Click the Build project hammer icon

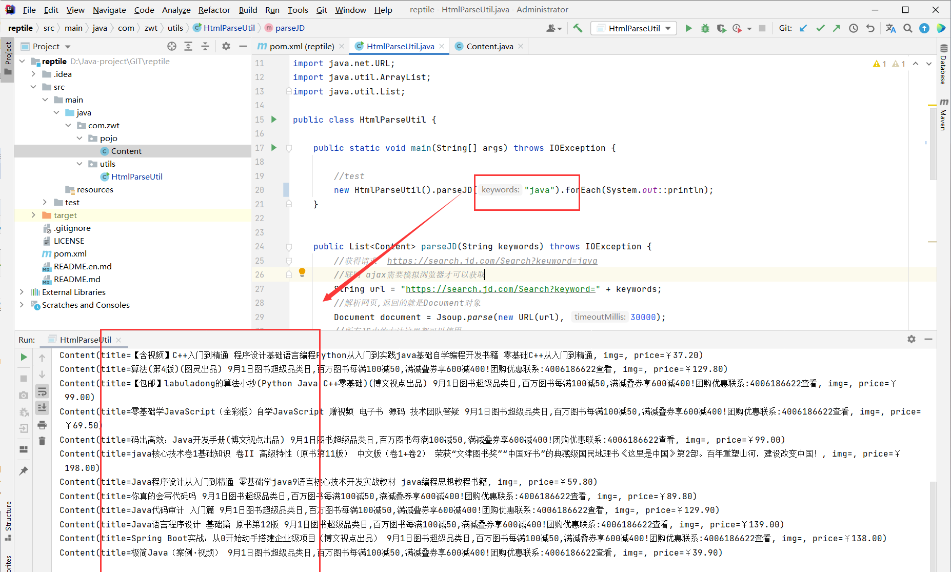click(x=578, y=28)
